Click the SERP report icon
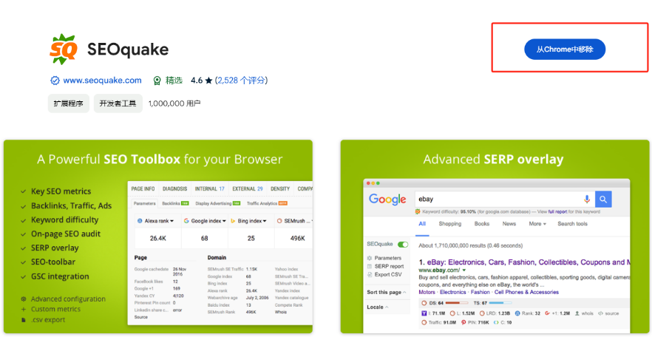 (x=370, y=266)
